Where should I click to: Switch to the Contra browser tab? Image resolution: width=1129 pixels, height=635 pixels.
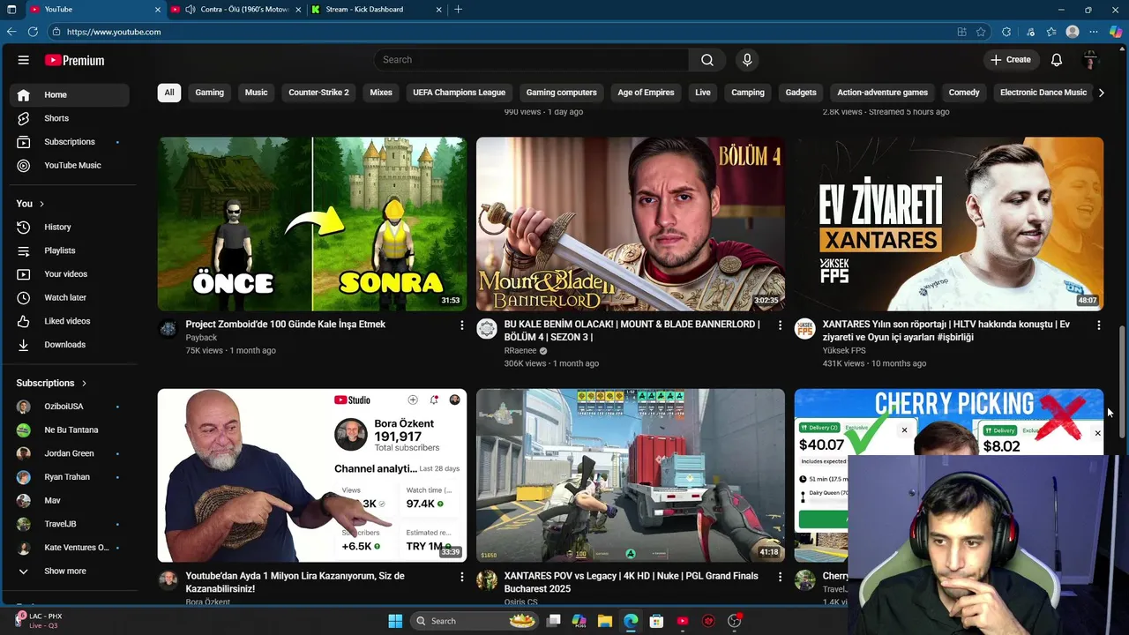click(x=238, y=9)
